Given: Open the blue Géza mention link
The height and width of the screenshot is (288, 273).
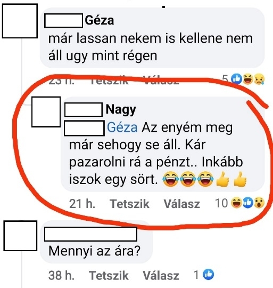Looking at the screenshot, I should [122, 127].
